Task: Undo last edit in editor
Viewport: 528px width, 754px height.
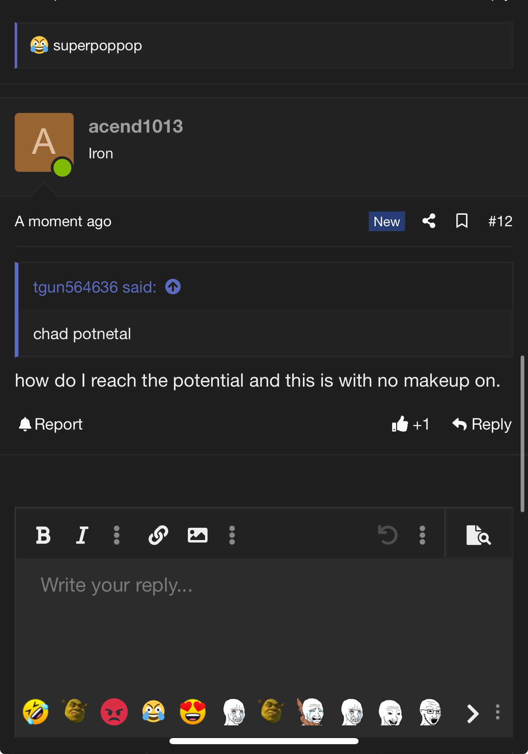Action: 387,535
